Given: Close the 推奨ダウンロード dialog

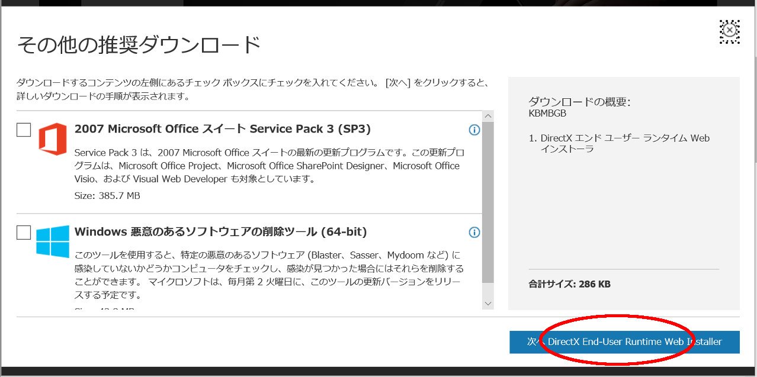Looking at the screenshot, I should pos(730,31).
